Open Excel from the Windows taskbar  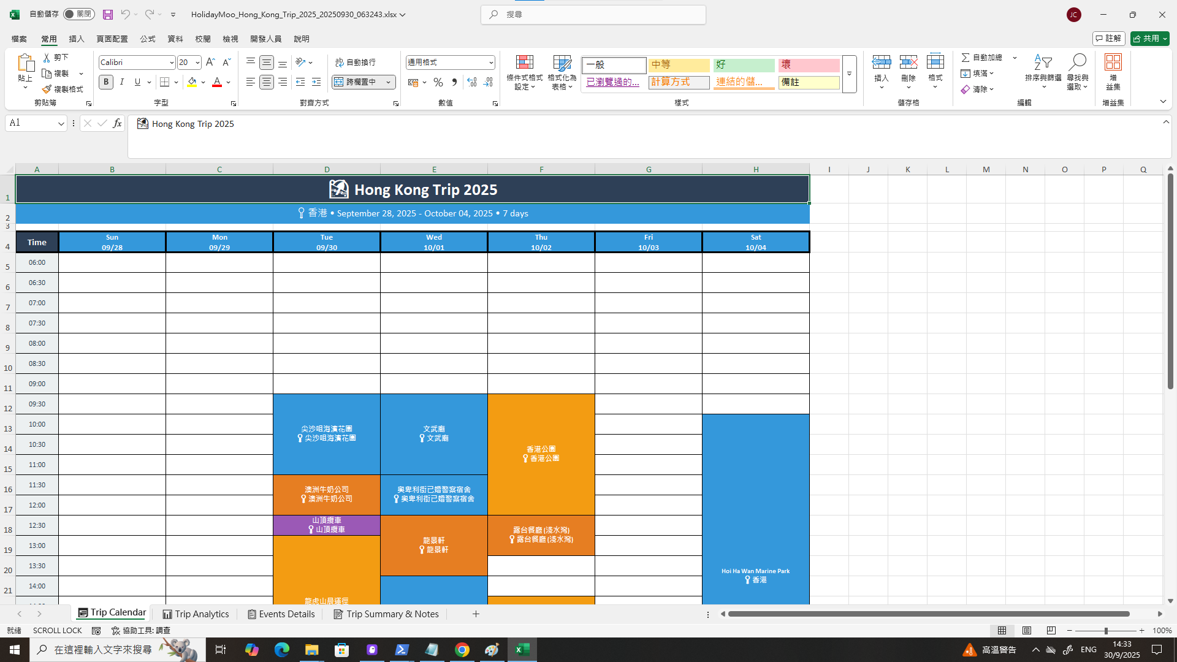point(522,650)
